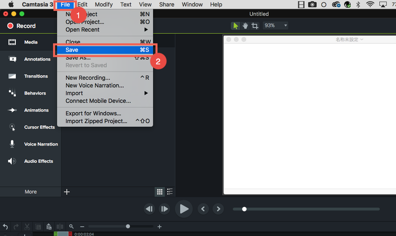Choose Connect Mobile Device... menu item
The image size is (396, 236).
[x=105, y=101]
